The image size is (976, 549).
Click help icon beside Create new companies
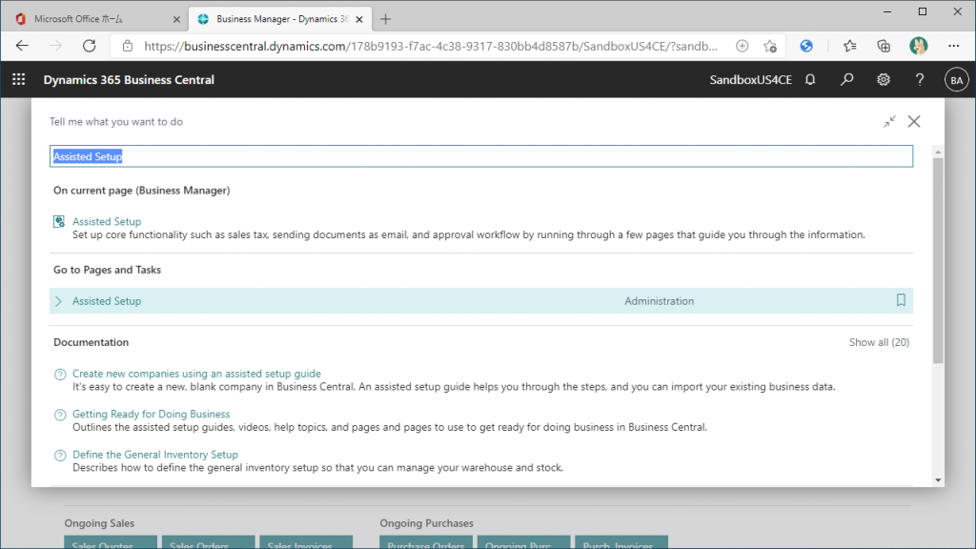click(x=60, y=374)
